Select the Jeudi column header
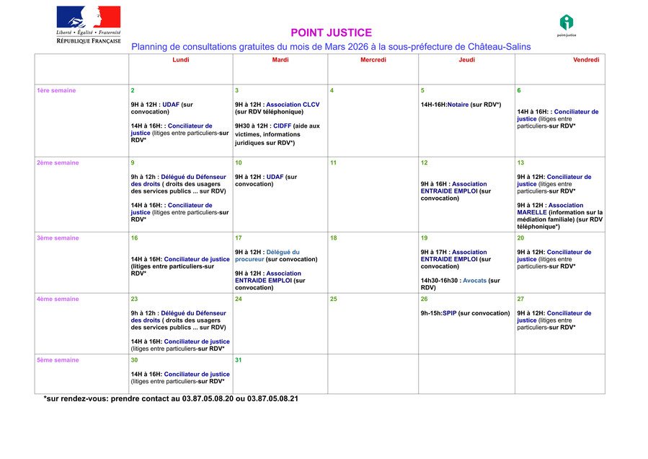 coord(467,60)
